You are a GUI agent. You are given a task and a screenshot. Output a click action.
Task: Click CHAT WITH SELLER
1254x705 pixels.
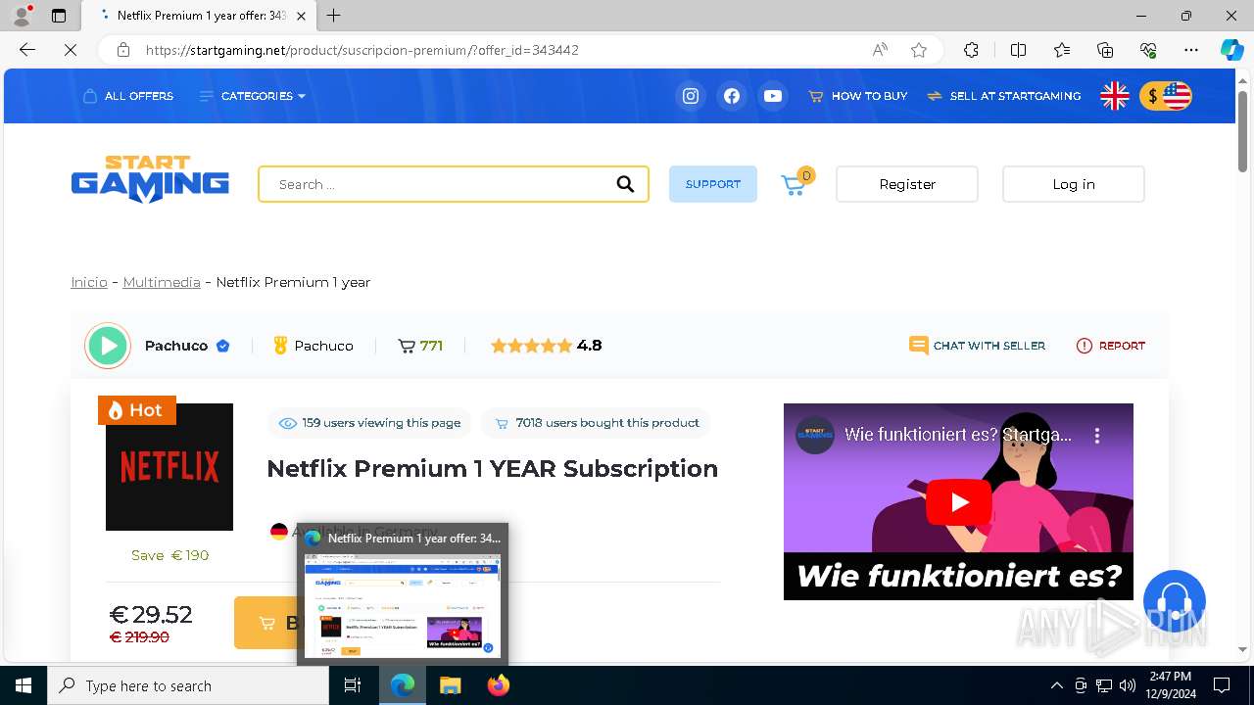pos(977,346)
